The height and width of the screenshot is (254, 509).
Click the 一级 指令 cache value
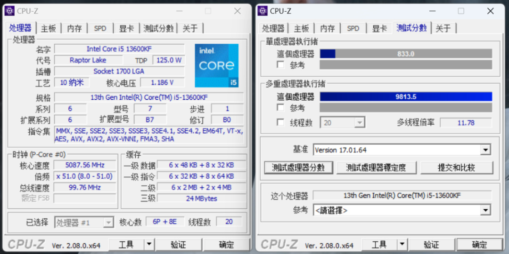201,176
